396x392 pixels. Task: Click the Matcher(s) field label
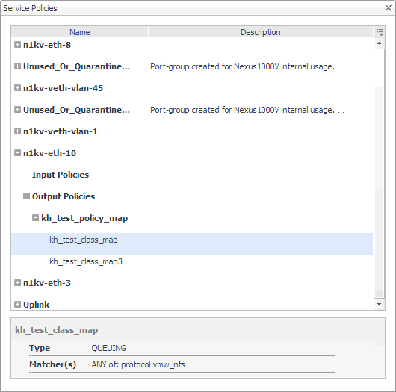[52, 364]
